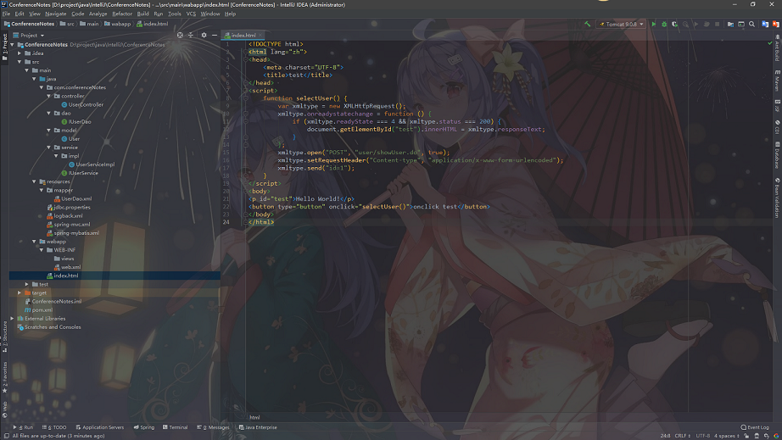Viewport: 782px width, 440px height.
Task: Change UTF-8 file encoding in status bar
Action: click(x=703, y=436)
